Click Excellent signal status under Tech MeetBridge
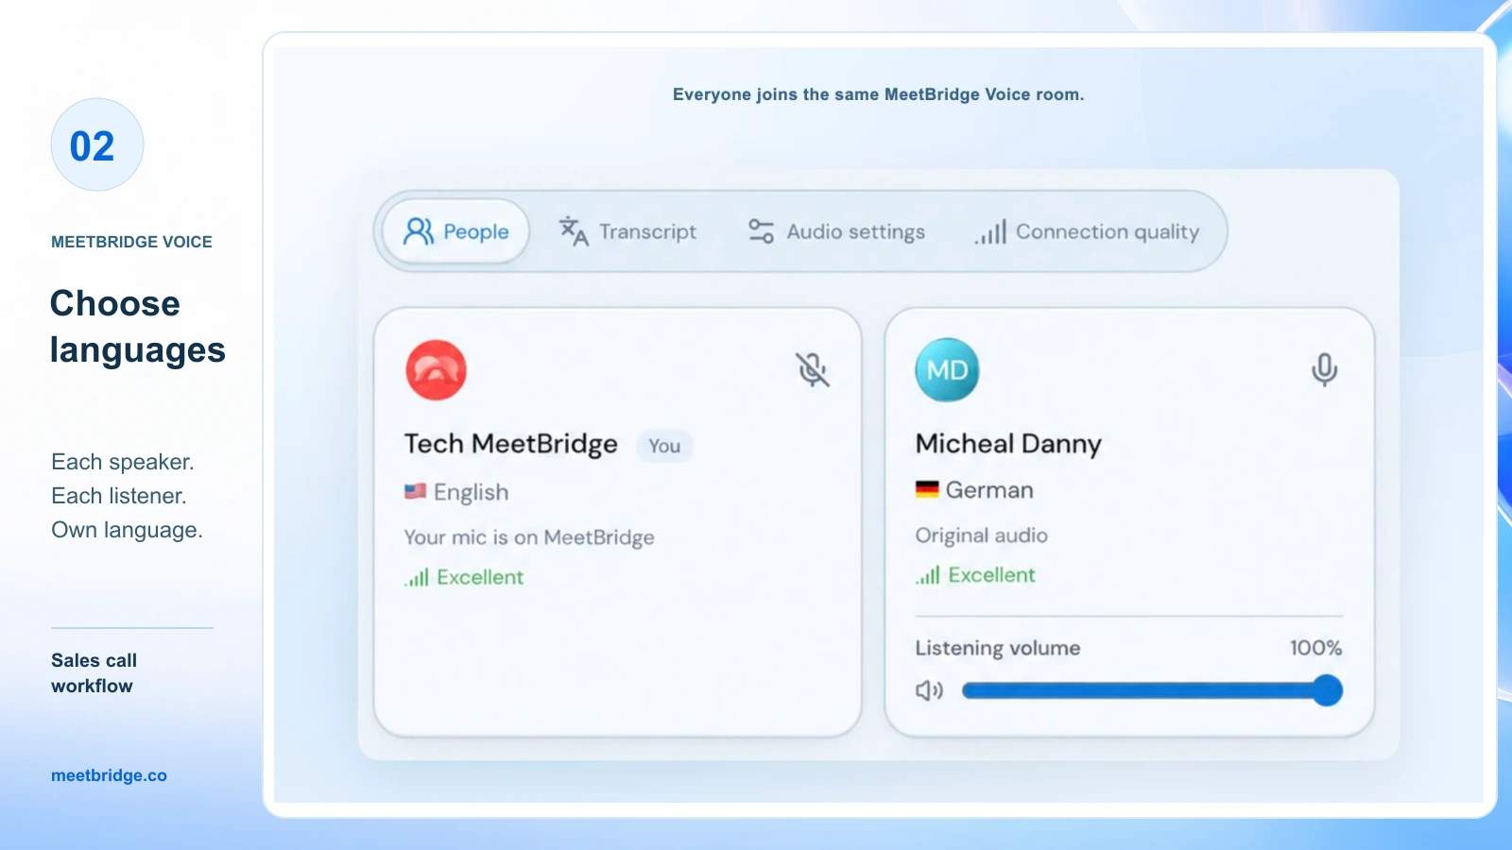Viewport: 1512px width, 850px height. pyautogui.click(x=464, y=577)
